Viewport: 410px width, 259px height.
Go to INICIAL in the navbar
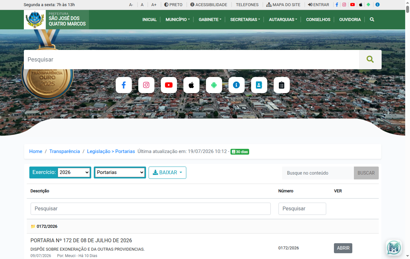[150, 20]
